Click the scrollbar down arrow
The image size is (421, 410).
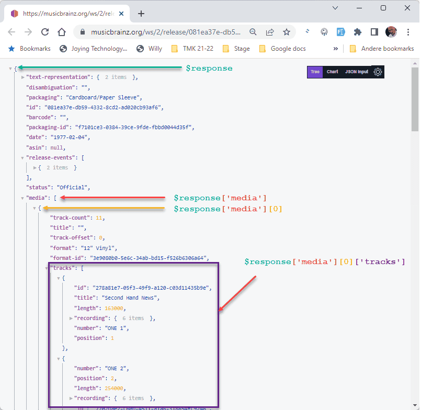click(415, 405)
